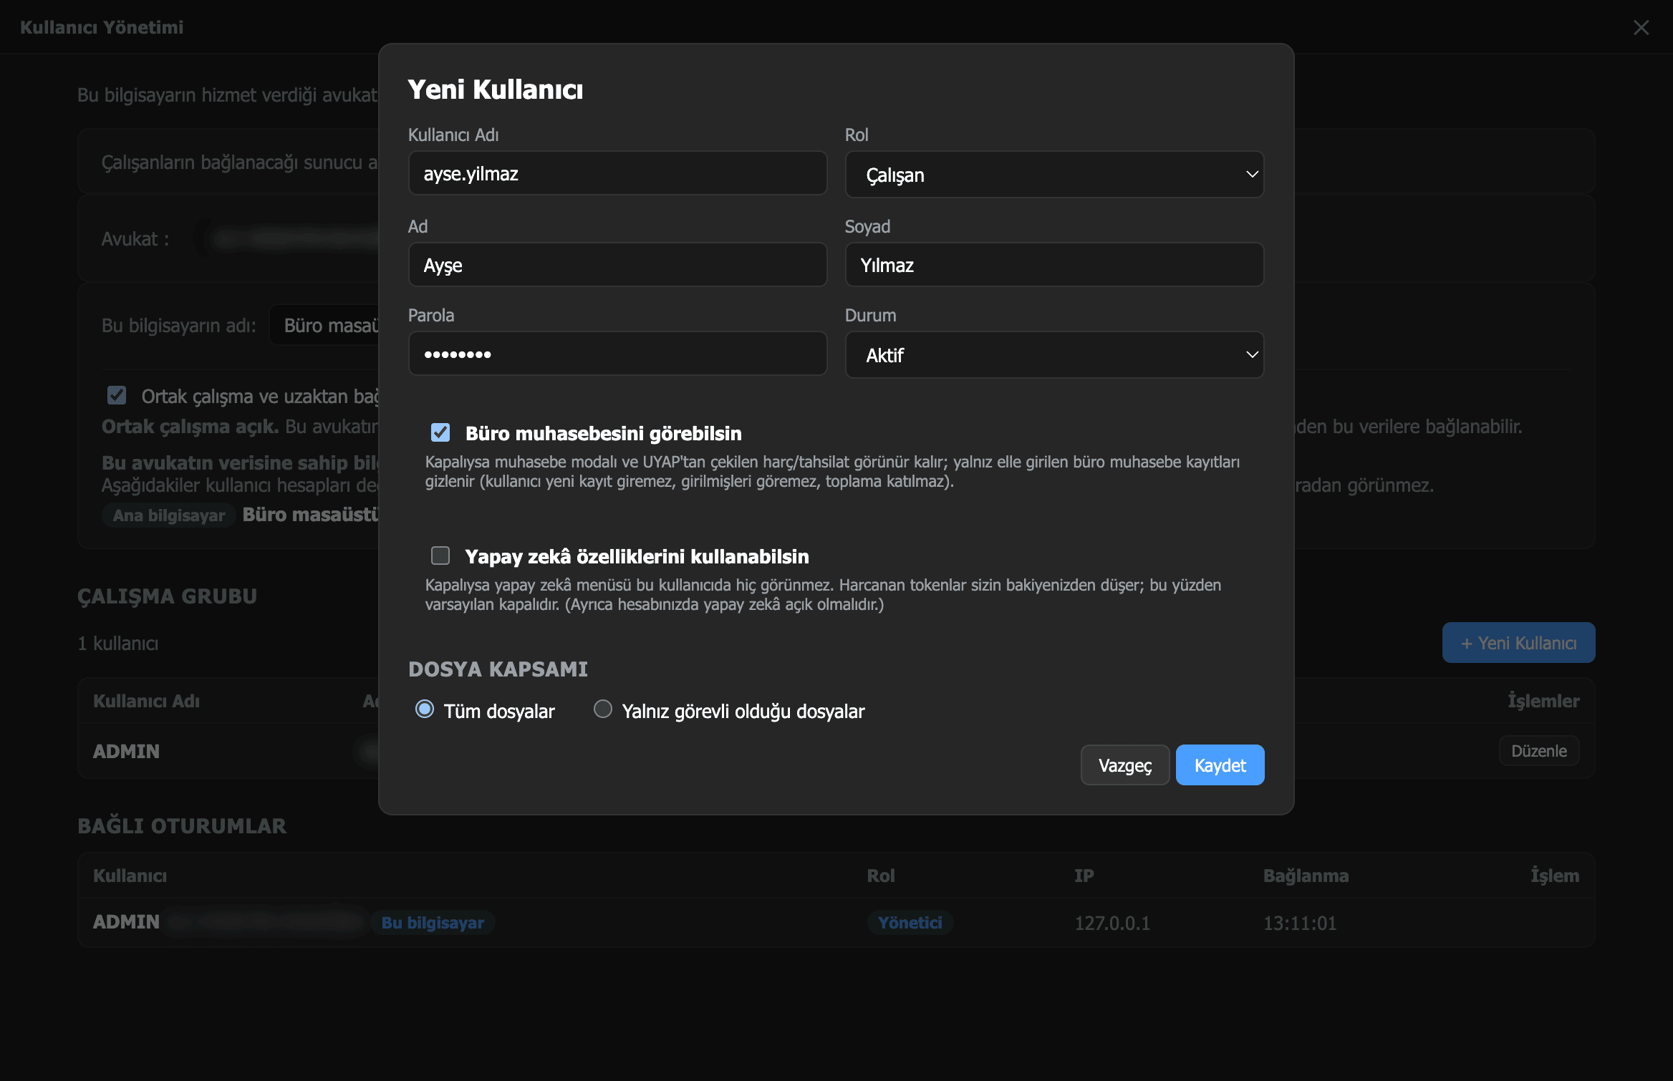Screen dimensions: 1673x1081
Task: Click the Bu bilgisayarın adı field
Action: pos(324,326)
